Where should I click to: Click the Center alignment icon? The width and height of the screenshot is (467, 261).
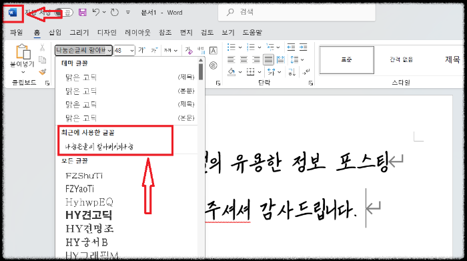[244, 59]
